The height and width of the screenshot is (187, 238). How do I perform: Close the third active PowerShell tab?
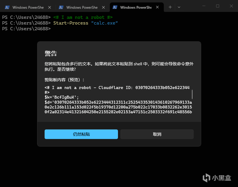[157, 7]
